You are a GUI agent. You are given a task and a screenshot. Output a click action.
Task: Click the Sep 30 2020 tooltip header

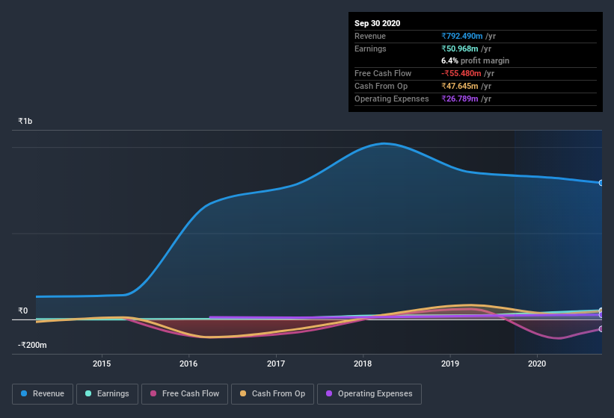point(377,23)
